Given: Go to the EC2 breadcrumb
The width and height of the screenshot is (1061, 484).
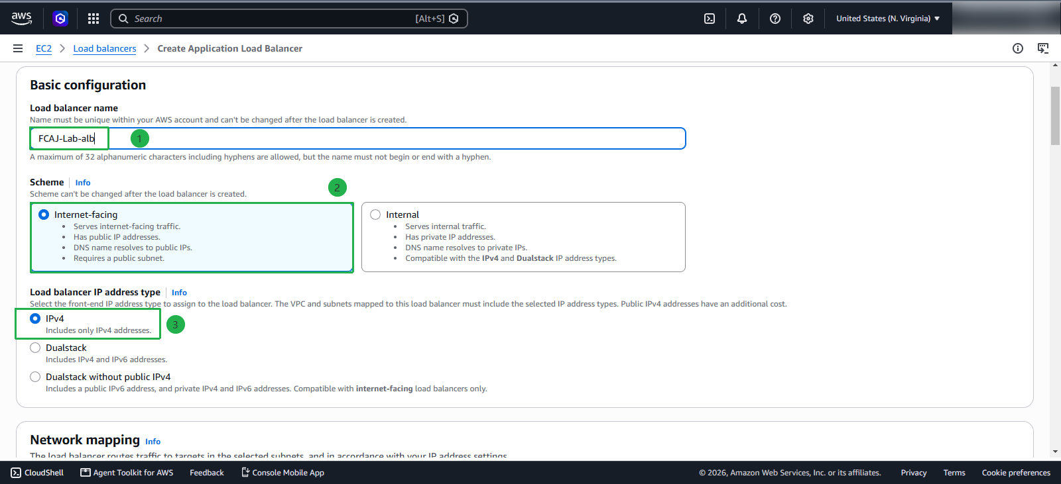Looking at the screenshot, I should point(44,48).
